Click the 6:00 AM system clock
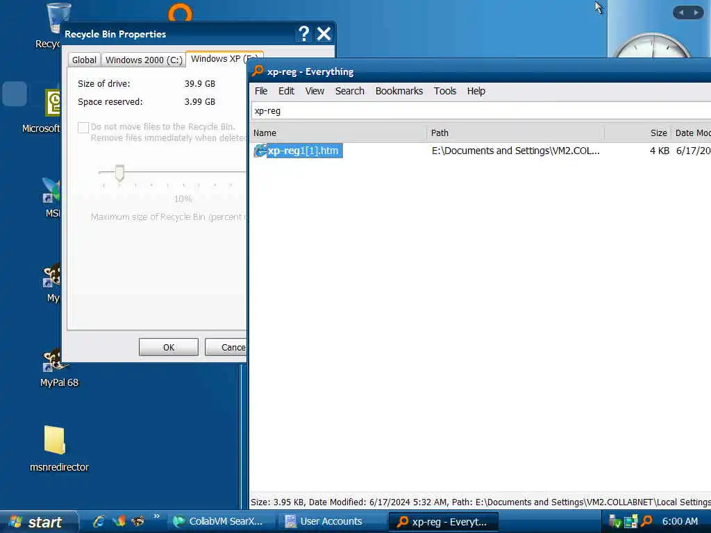 680,522
